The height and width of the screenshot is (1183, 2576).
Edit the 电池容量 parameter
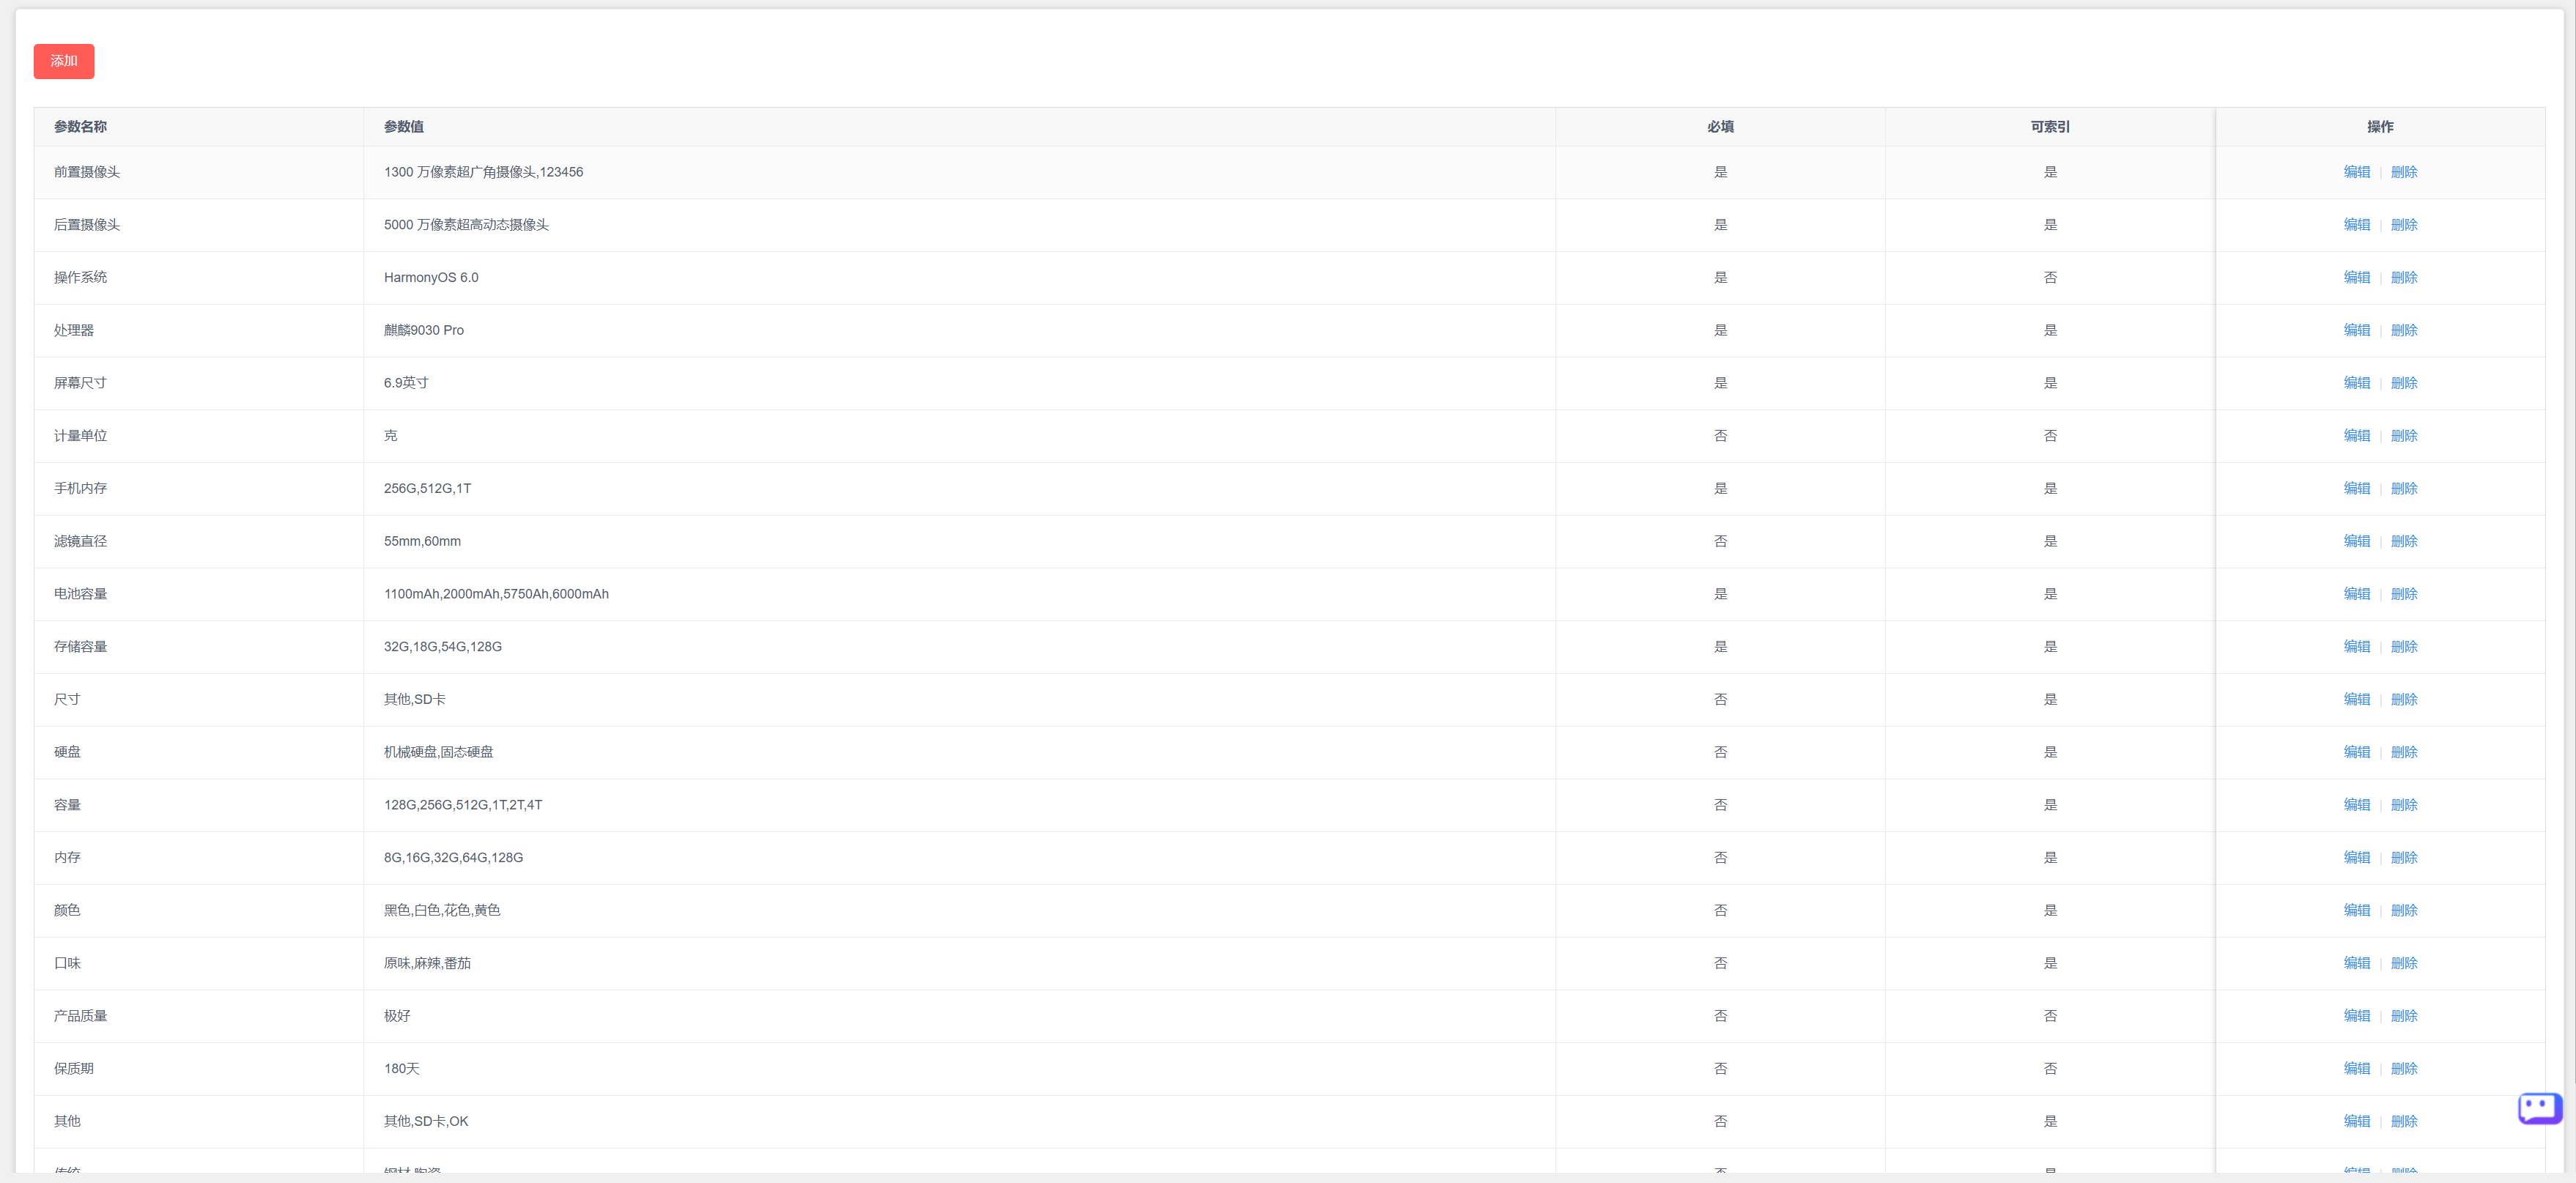click(x=2356, y=594)
